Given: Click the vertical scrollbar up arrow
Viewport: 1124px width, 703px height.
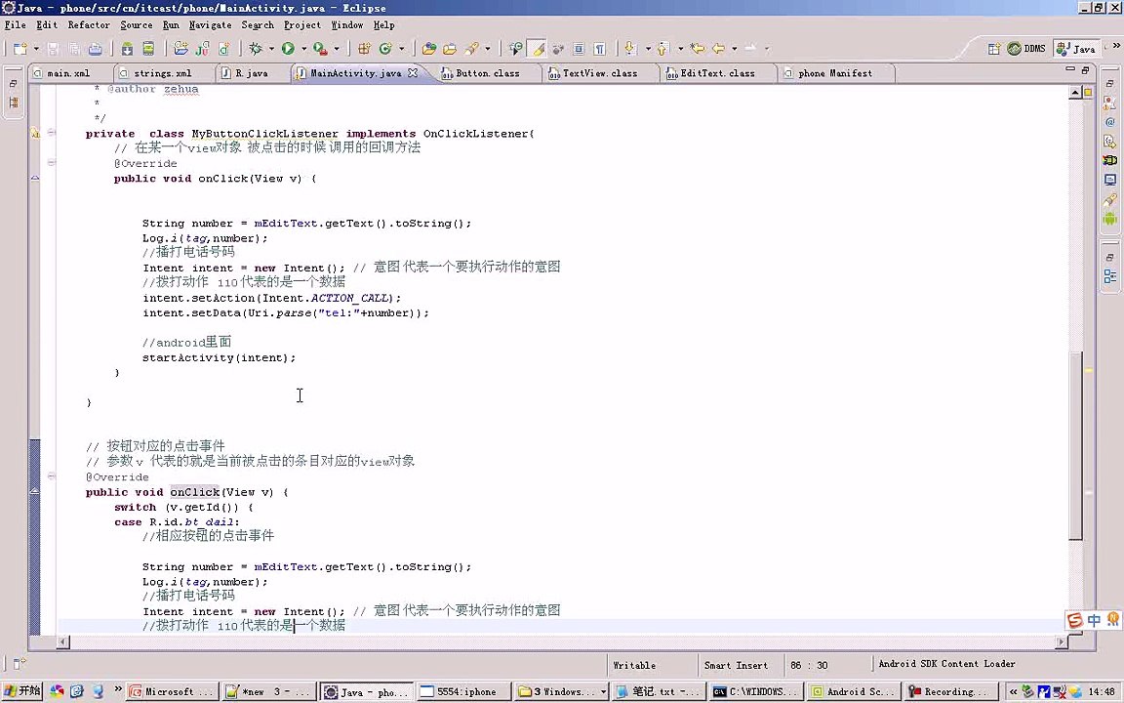Looking at the screenshot, I should (1075, 93).
